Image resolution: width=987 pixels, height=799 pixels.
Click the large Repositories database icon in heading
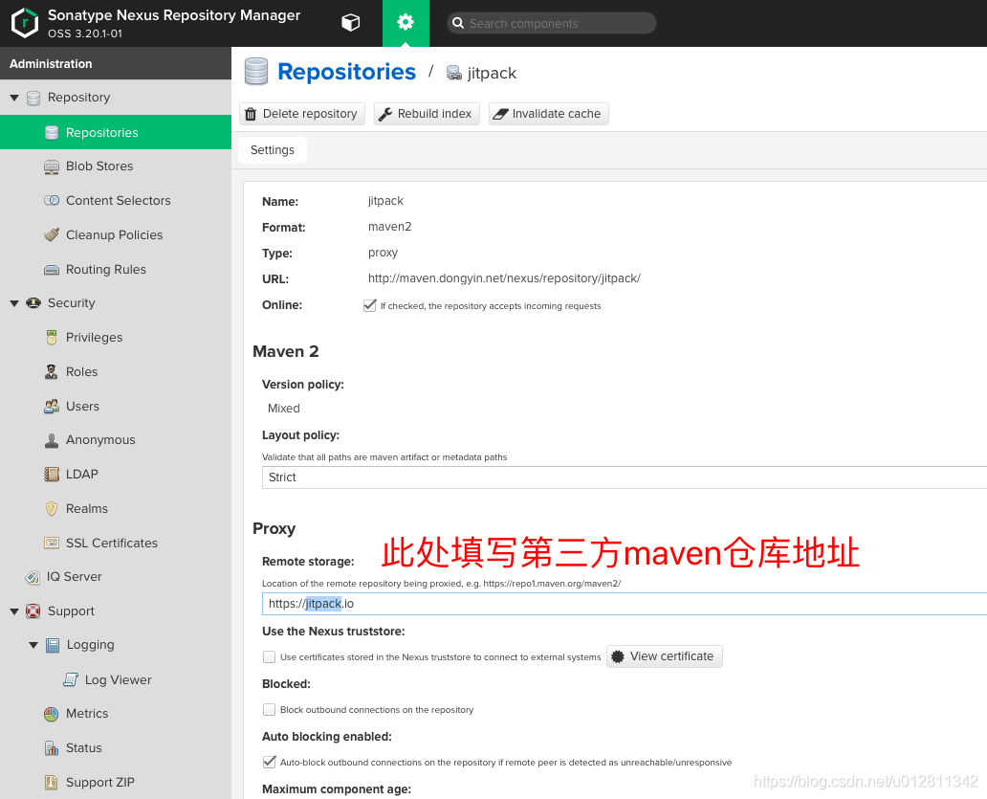point(256,72)
